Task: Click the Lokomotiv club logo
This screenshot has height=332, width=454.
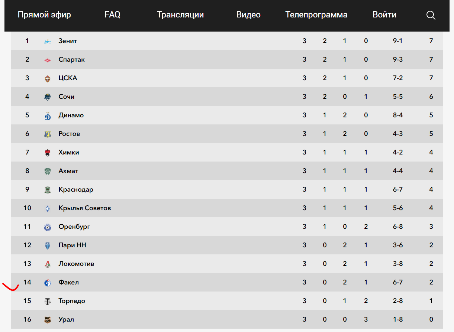Action: click(47, 264)
